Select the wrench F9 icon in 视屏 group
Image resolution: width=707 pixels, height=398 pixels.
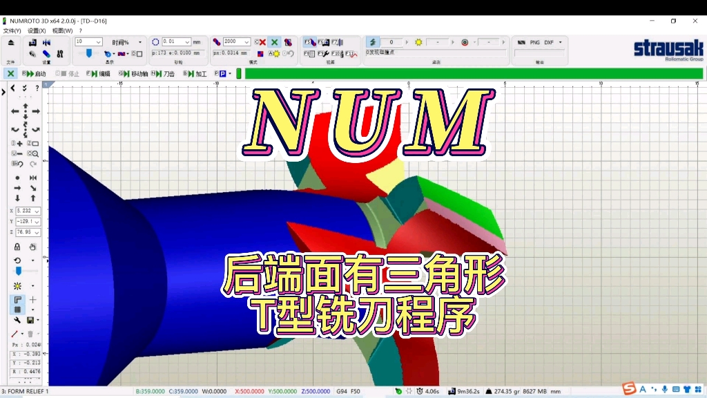click(323, 54)
